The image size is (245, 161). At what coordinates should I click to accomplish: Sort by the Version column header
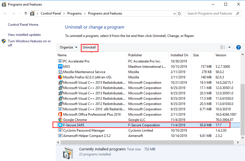(x=227, y=55)
